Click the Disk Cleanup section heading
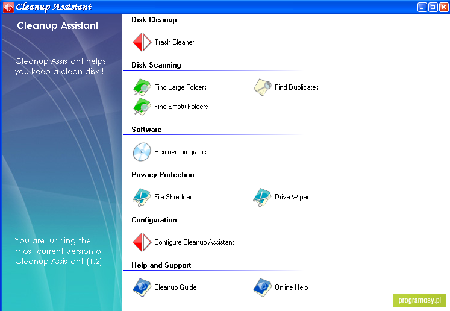This screenshot has width=450, height=311. [154, 20]
